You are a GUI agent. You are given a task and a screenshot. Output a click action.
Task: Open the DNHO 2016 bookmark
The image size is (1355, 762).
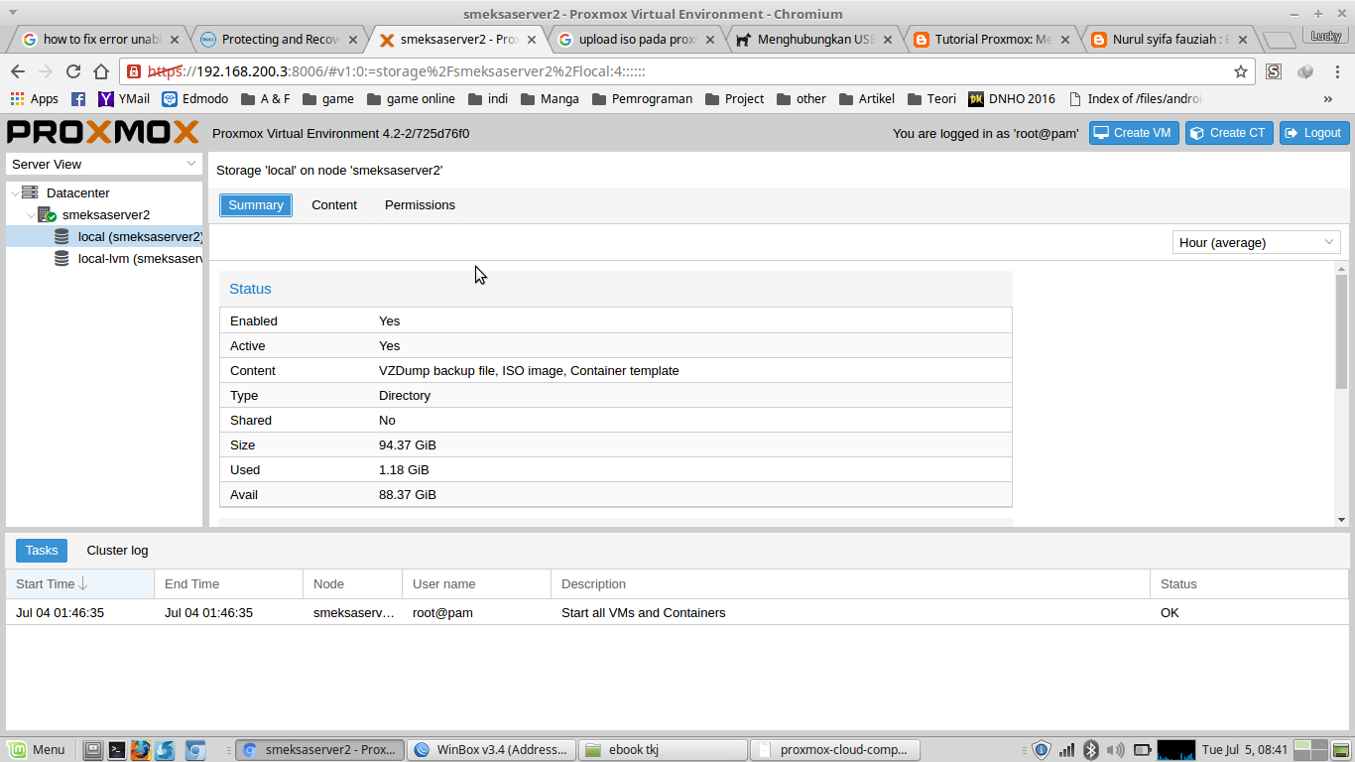(1012, 98)
